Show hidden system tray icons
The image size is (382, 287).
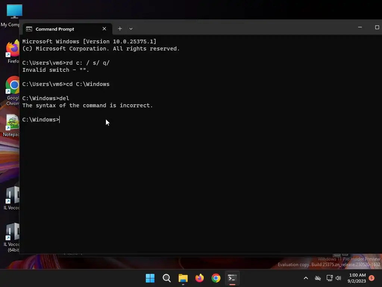click(x=306, y=278)
